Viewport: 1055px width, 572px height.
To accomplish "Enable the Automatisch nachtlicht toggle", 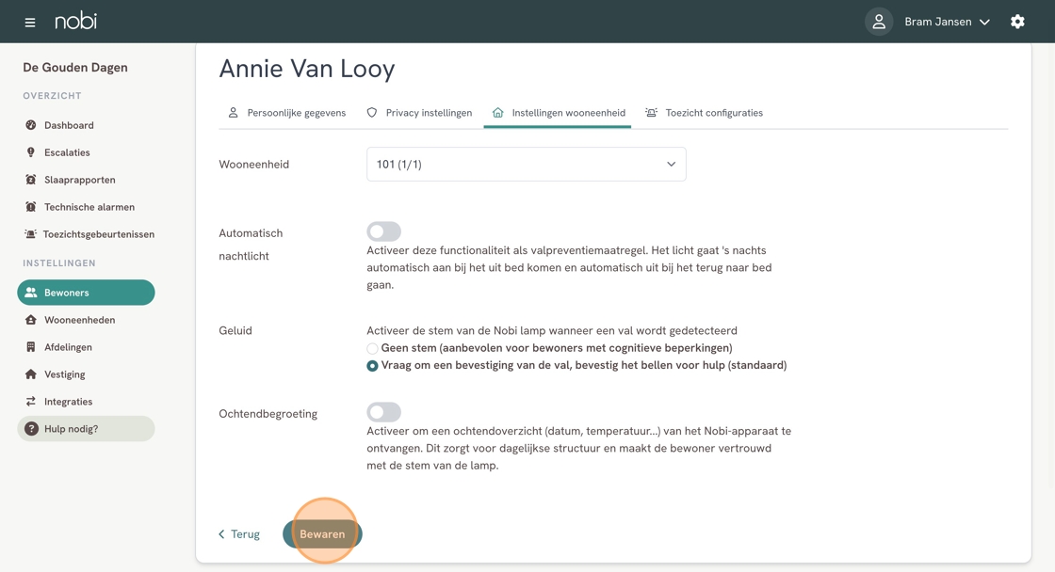I will [384, 231].
